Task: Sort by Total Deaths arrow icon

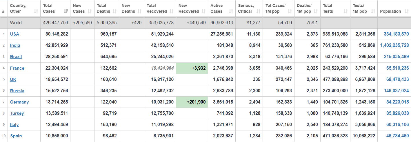Action: 114,11
